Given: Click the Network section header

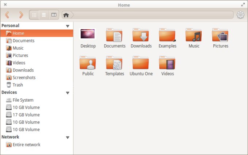Looking at the screenshot, I should [10, 137].
